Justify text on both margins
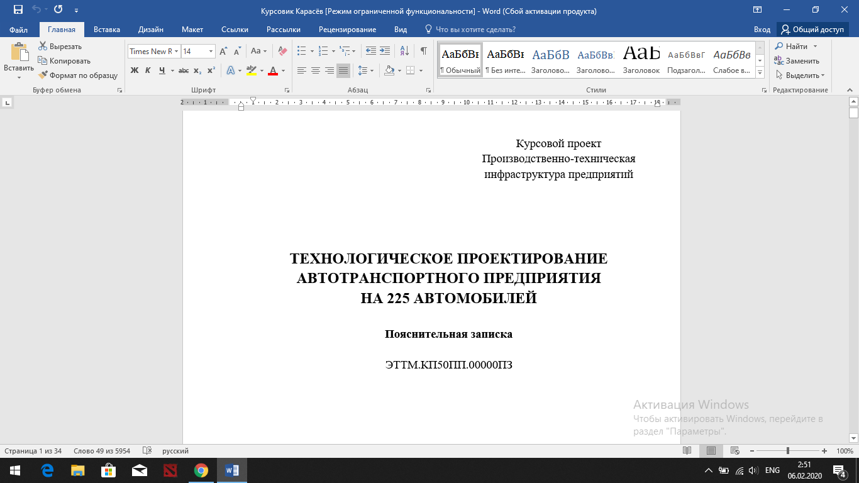This screenshot has height=483, width=859. (343, 70)
